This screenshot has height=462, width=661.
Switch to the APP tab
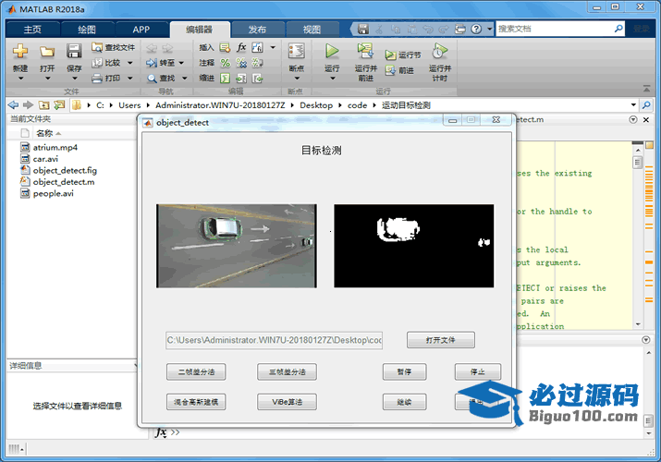[x=141, y=30]
